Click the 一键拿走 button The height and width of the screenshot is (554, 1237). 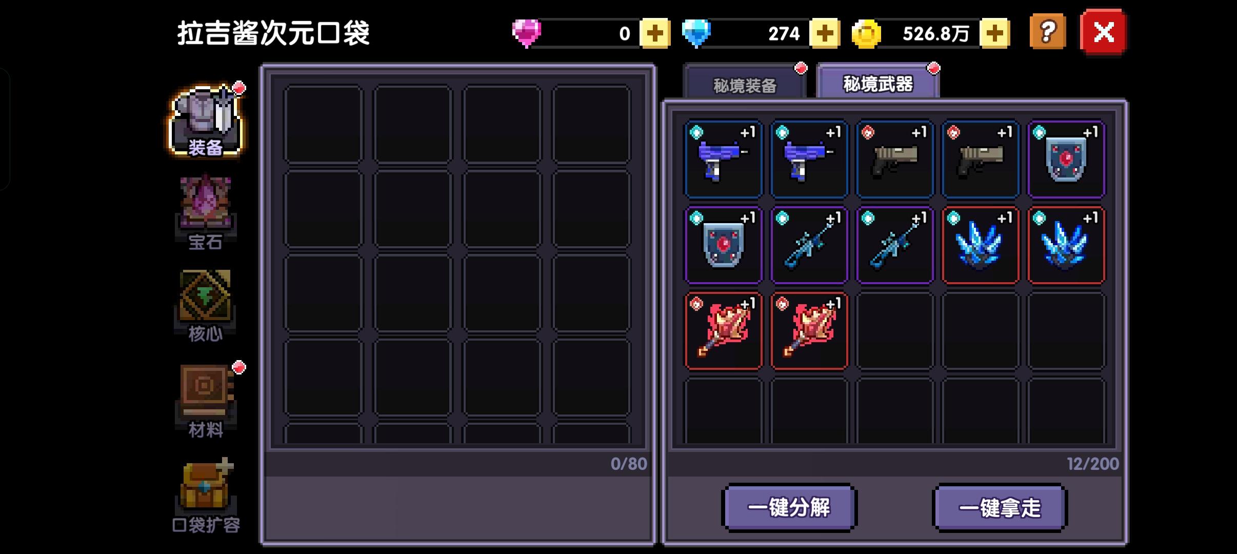pyautogui.click(x=1000, y=508)
